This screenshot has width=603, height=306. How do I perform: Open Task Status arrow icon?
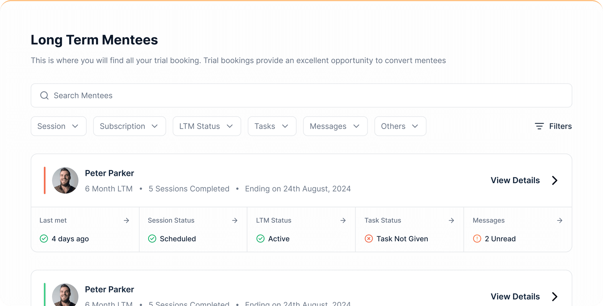(x=451, y=220)
